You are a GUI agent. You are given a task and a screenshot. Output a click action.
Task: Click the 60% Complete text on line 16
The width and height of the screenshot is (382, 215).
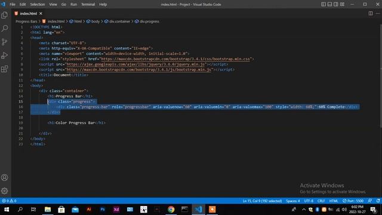[331, 107]
